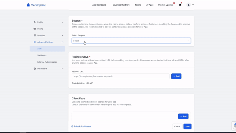Open the notifications bell icon
The width and height of the screenshot is (236, 133).
click(180, 5)
